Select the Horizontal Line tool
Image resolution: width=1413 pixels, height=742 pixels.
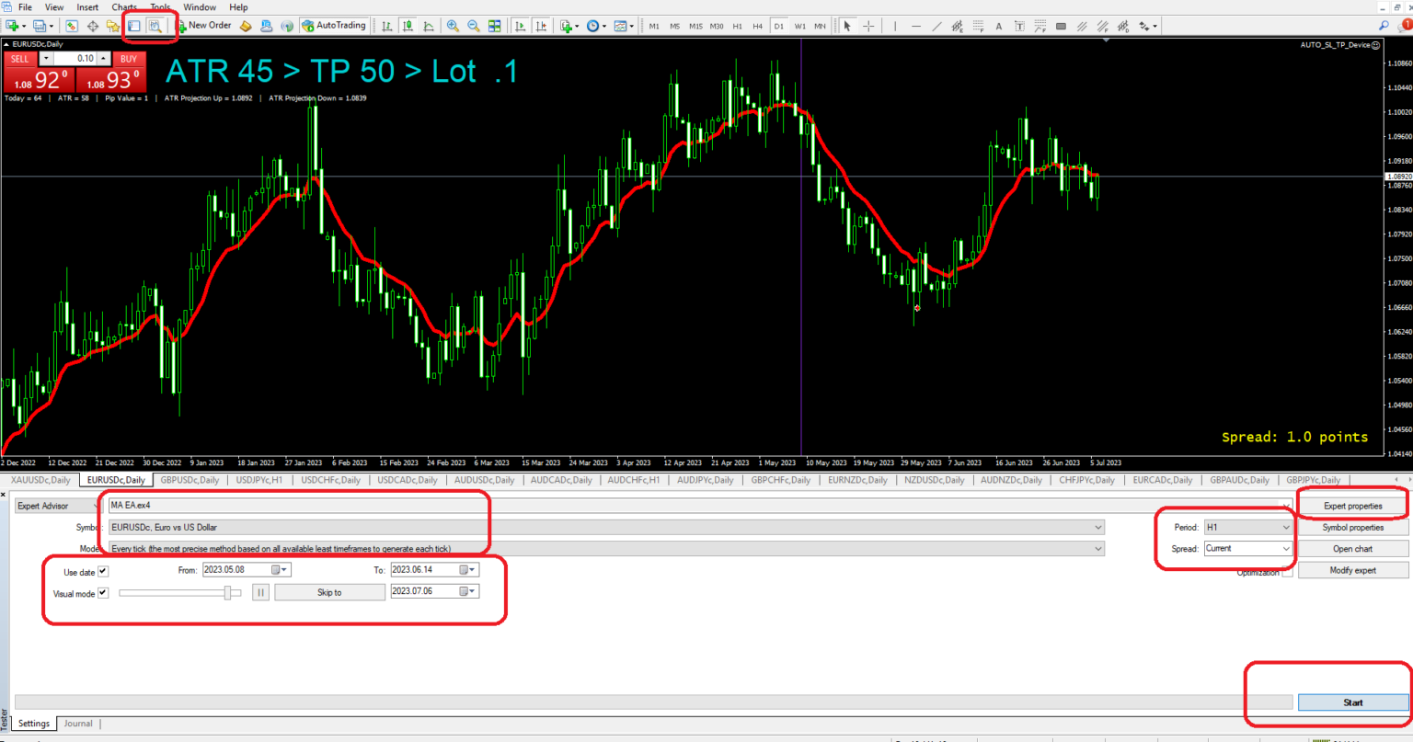tap(916, 26)
